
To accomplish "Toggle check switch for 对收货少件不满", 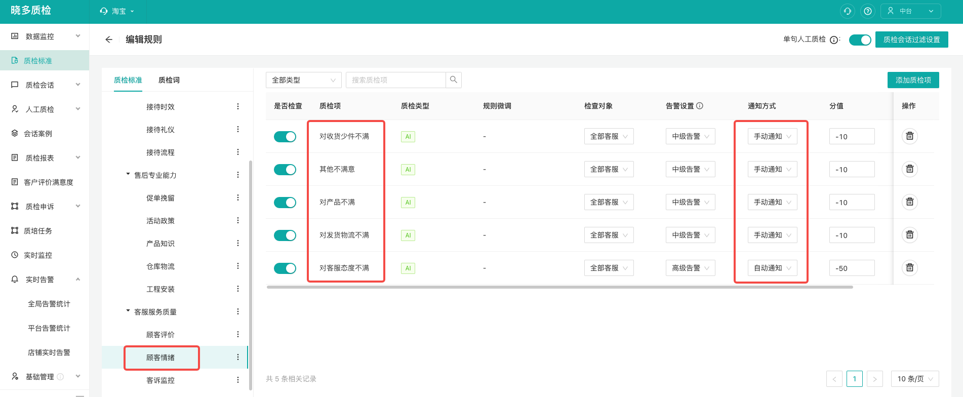I will 285,137.
